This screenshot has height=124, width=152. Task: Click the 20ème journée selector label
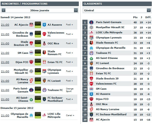(x=40, y=11)
